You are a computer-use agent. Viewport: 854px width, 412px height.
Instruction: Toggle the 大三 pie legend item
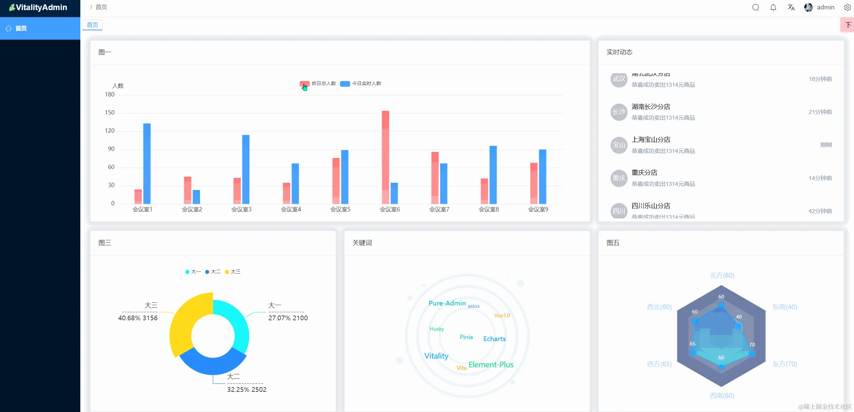(233, 272)
